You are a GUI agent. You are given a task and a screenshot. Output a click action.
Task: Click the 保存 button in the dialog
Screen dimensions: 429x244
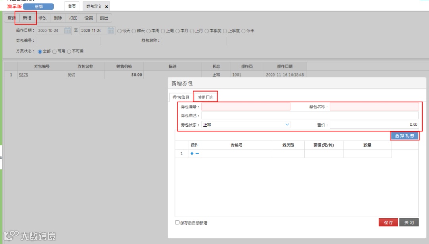pos(388,223)
